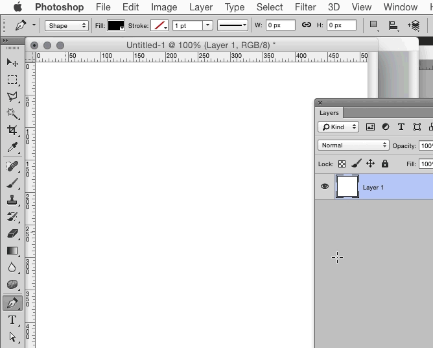The height and width of the screenshot is (348, 433).
Task: Lock layer position
Action: [370, 164]
